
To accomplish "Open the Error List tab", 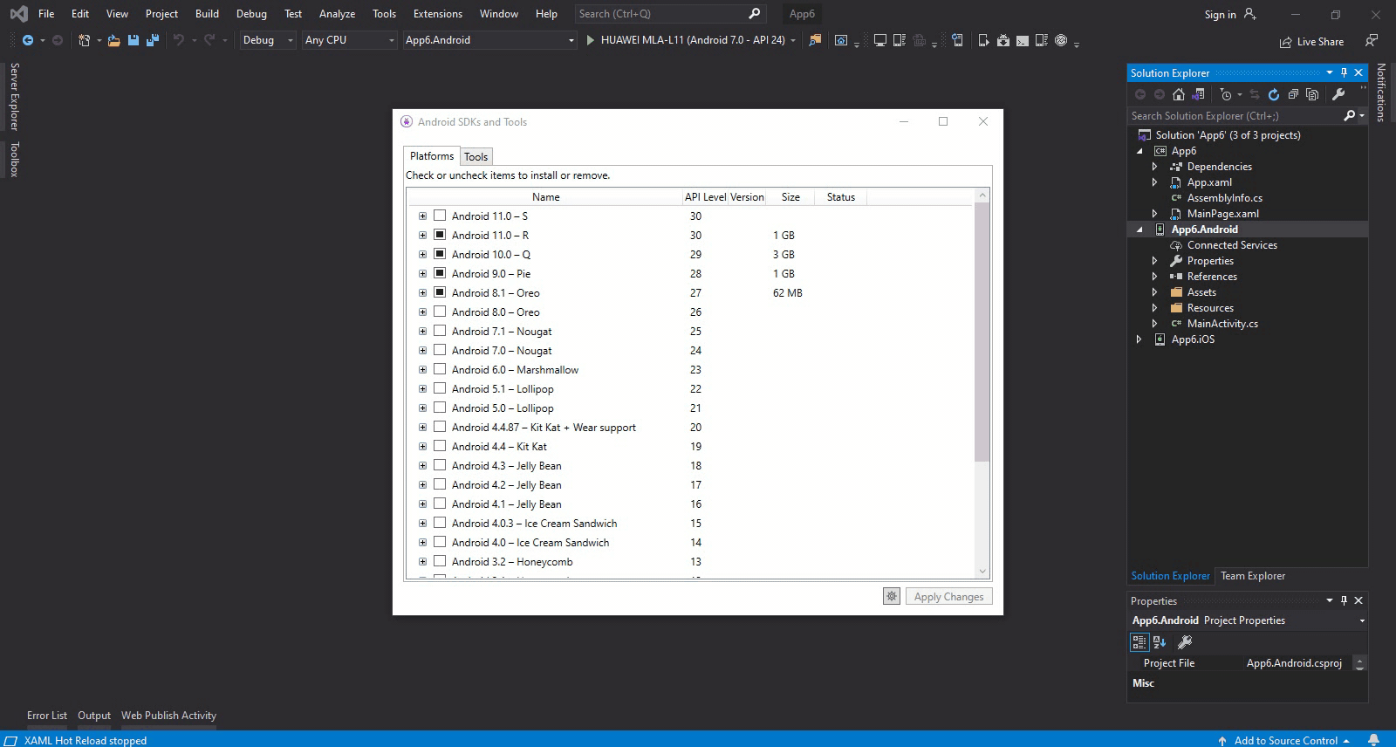I will pos(47,716).
